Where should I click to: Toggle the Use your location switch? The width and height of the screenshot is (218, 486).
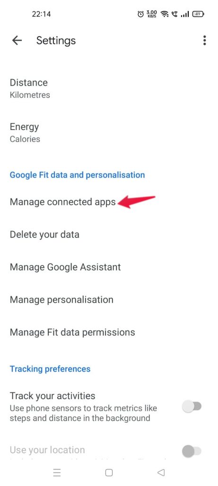tap(192, 451)
